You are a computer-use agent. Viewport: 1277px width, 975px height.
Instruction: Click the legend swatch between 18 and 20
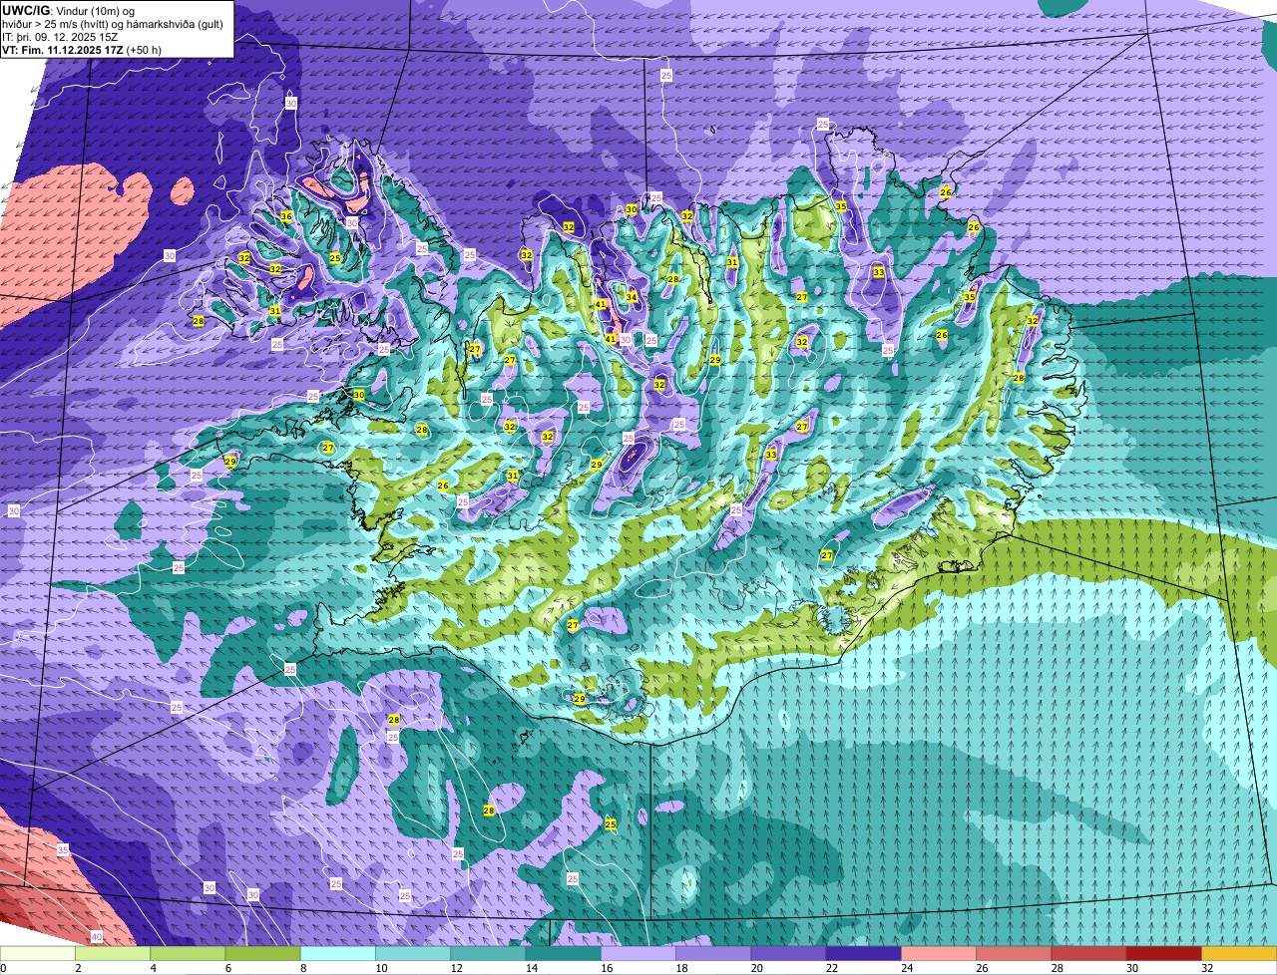pos(713,954)
